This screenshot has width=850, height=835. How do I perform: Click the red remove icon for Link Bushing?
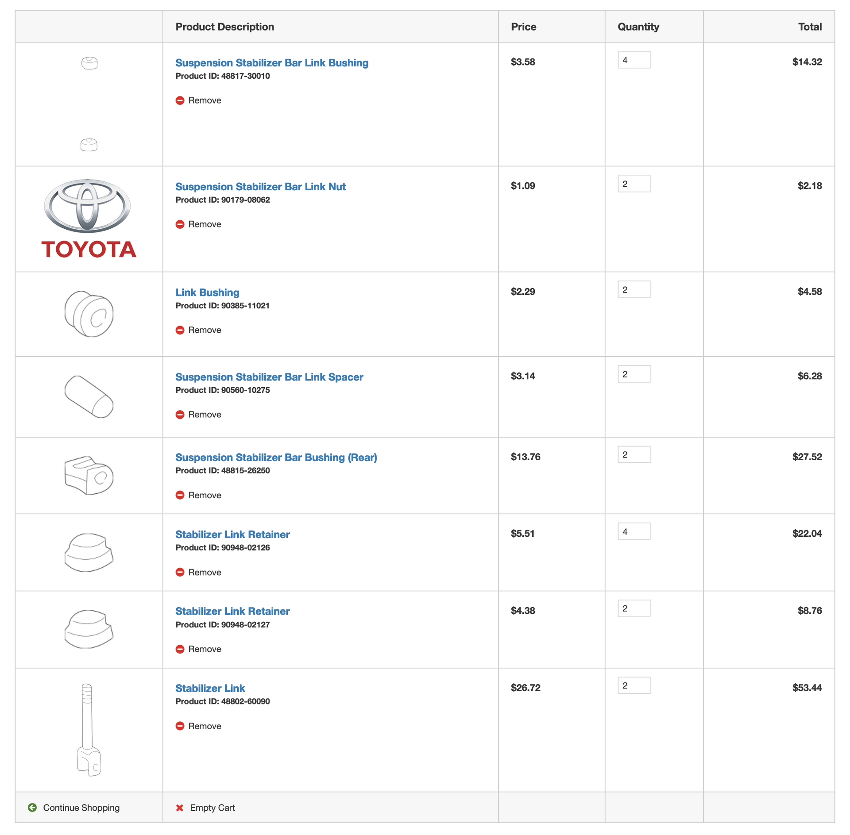point(180,330)
